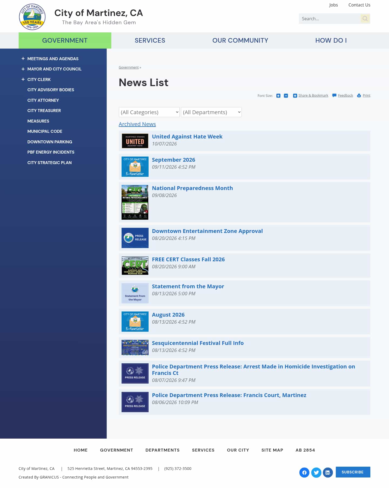Expand Mayor and City Council submenu
Image resolution: width=389 pixels, height=488 pixels.
[23, 69]
